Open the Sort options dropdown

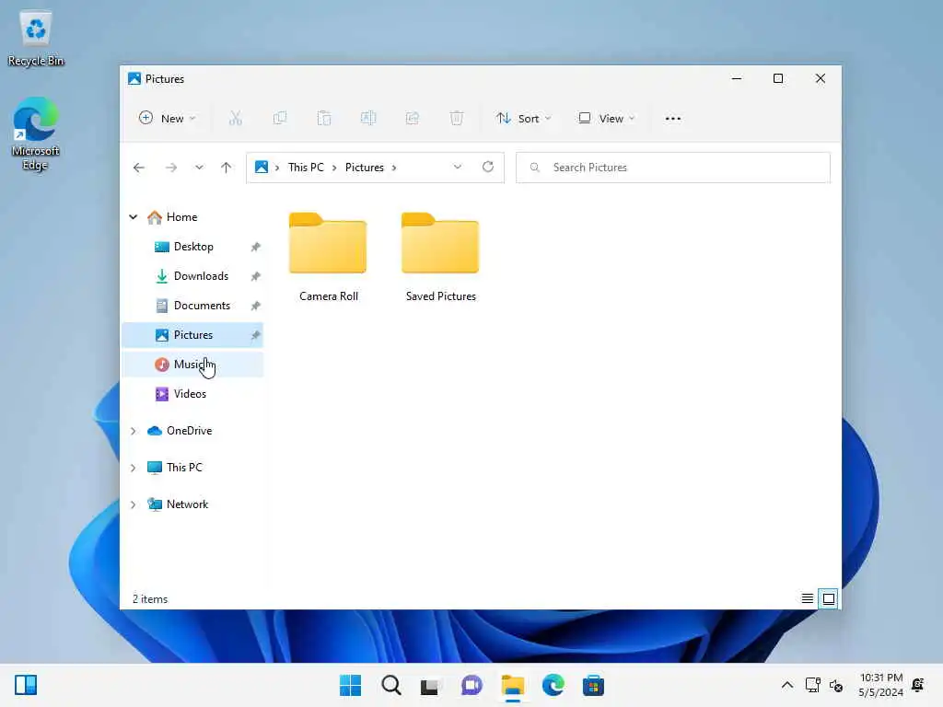523,119
